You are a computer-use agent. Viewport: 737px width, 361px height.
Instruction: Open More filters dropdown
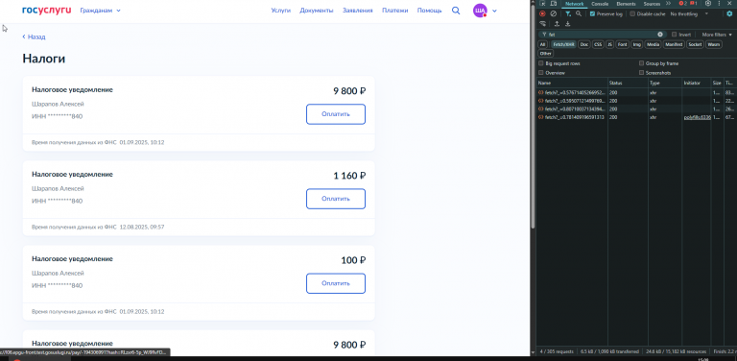[717, 35]
